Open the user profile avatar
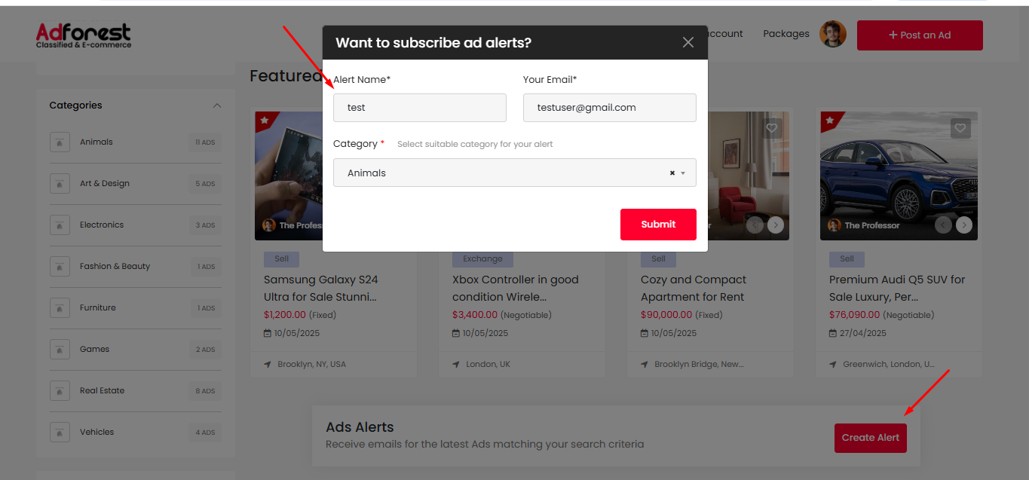This screenshot has height=480, width=1029. click(833, 35)
